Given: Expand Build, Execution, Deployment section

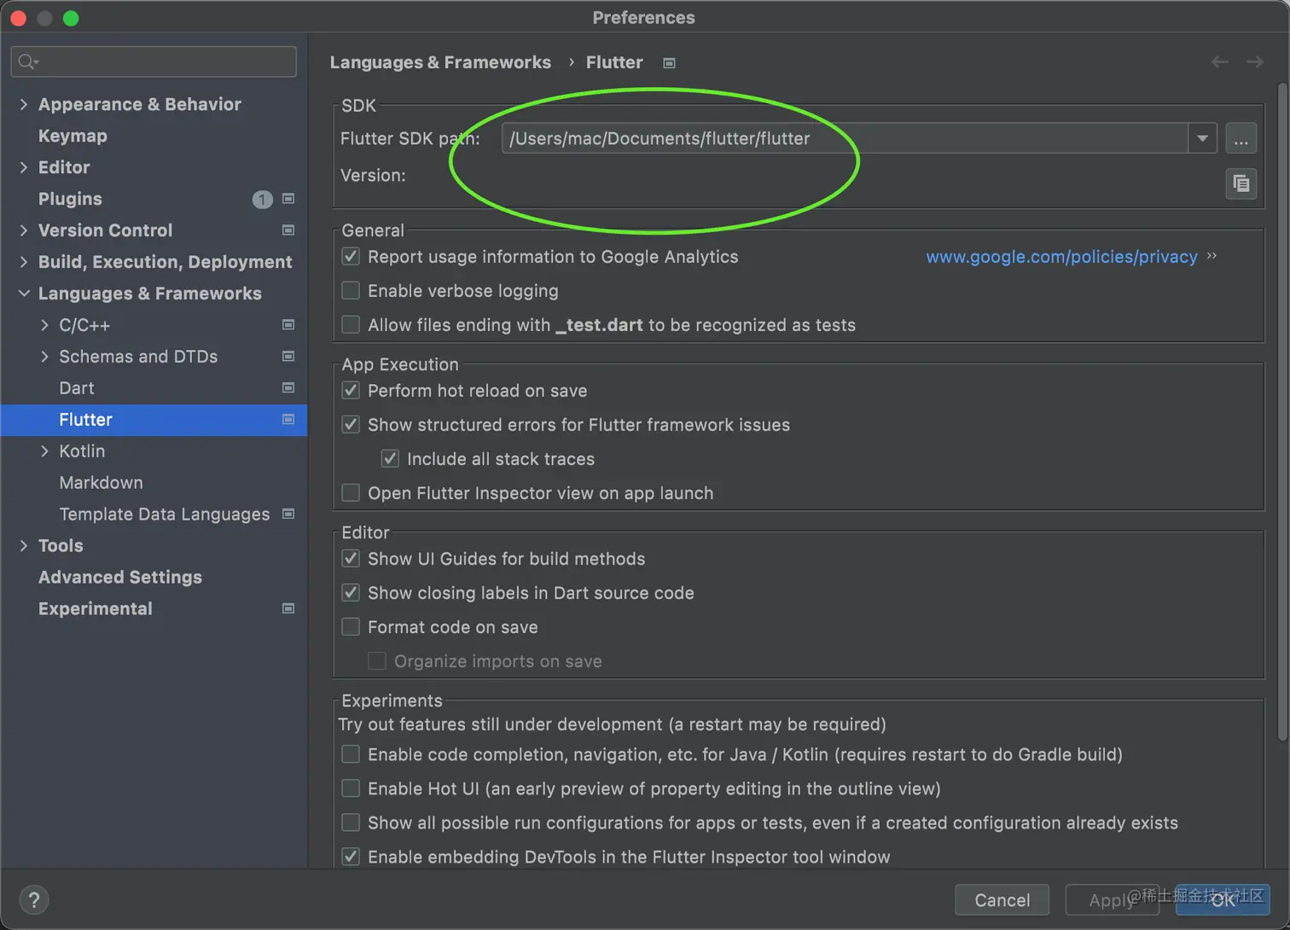Looking at the screenshot, I should point(24,262).
